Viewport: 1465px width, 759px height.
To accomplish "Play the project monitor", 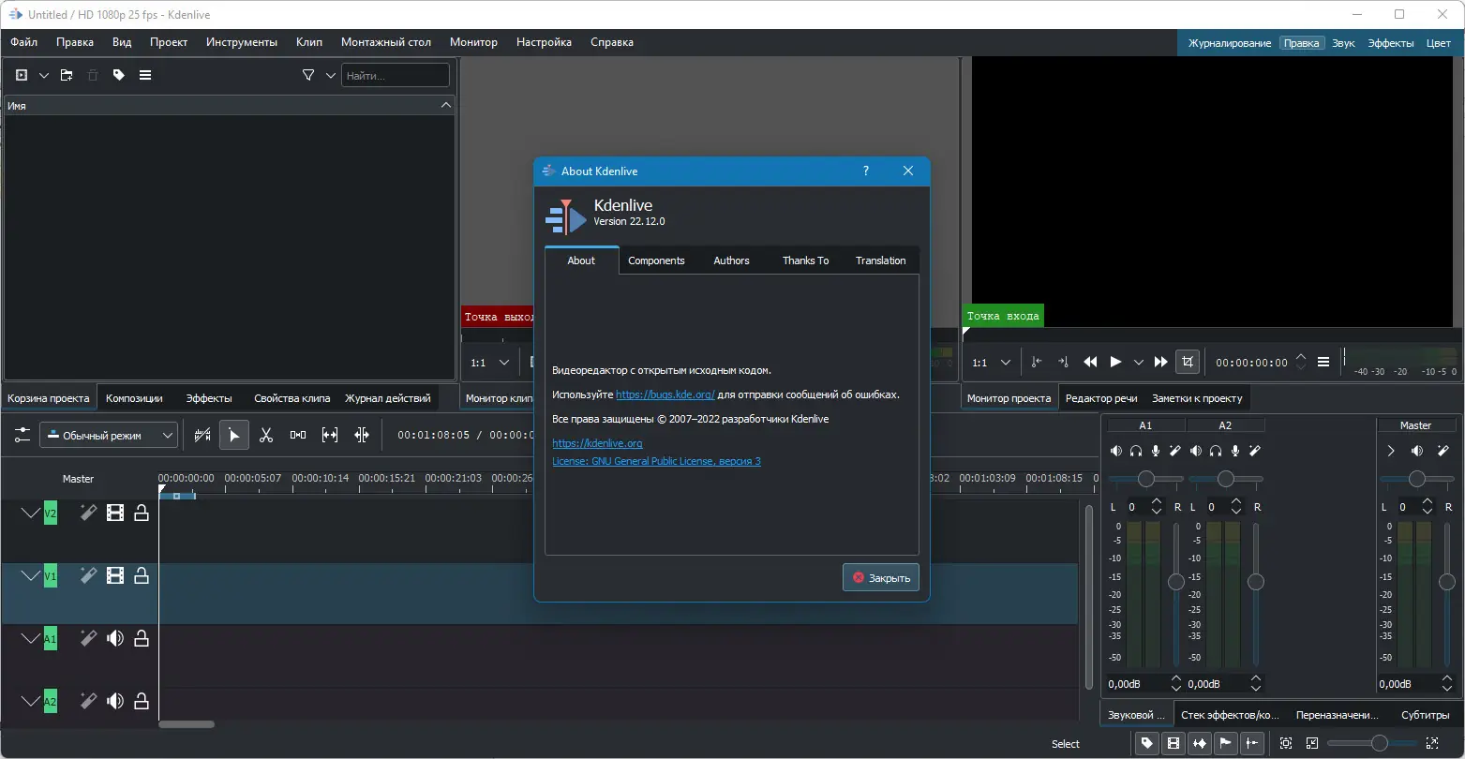I will pyautogui.click(x=1115, y=362).
